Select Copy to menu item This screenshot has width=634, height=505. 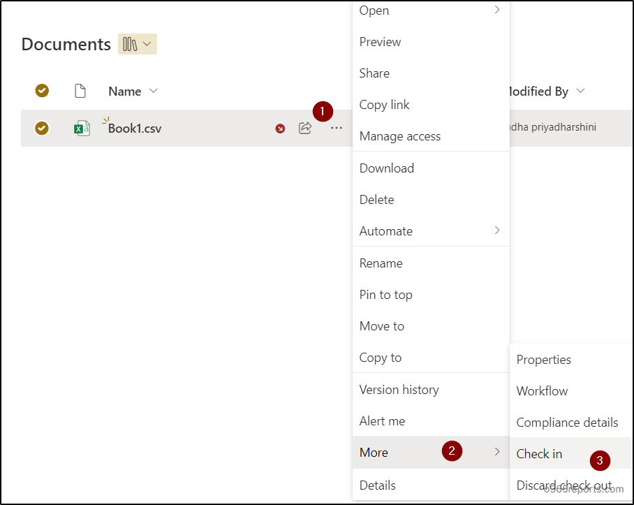[x=431, y=358]
